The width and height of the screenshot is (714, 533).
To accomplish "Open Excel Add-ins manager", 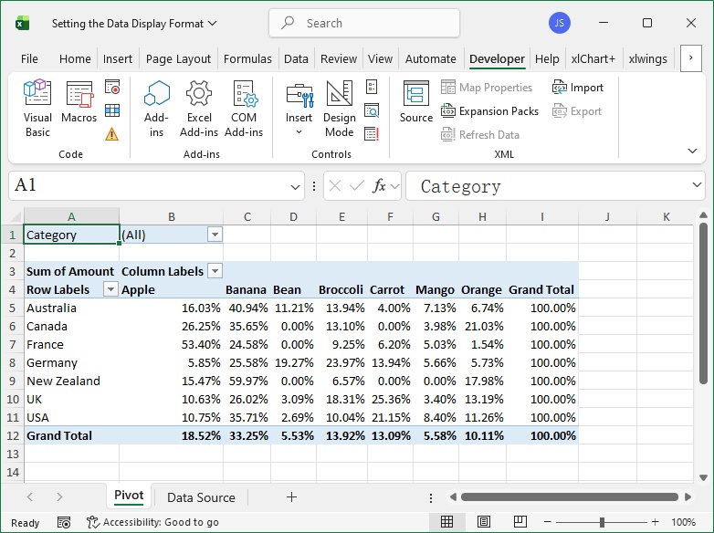I will point(199,109).
